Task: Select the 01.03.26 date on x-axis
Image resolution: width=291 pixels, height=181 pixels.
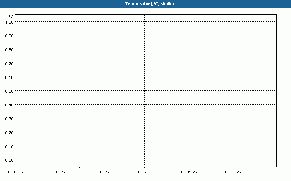Action: click(x=57, y=172)
